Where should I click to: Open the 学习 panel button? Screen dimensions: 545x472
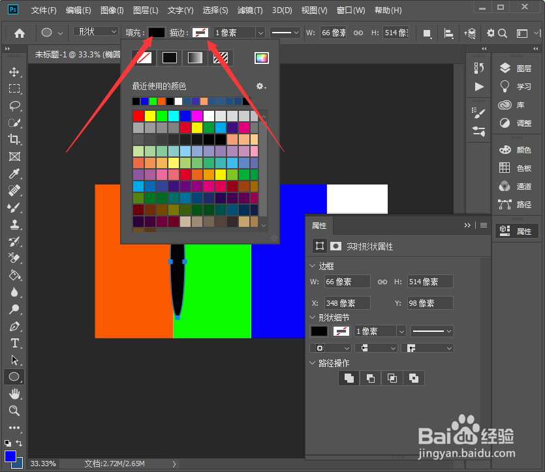click(516, 87)
